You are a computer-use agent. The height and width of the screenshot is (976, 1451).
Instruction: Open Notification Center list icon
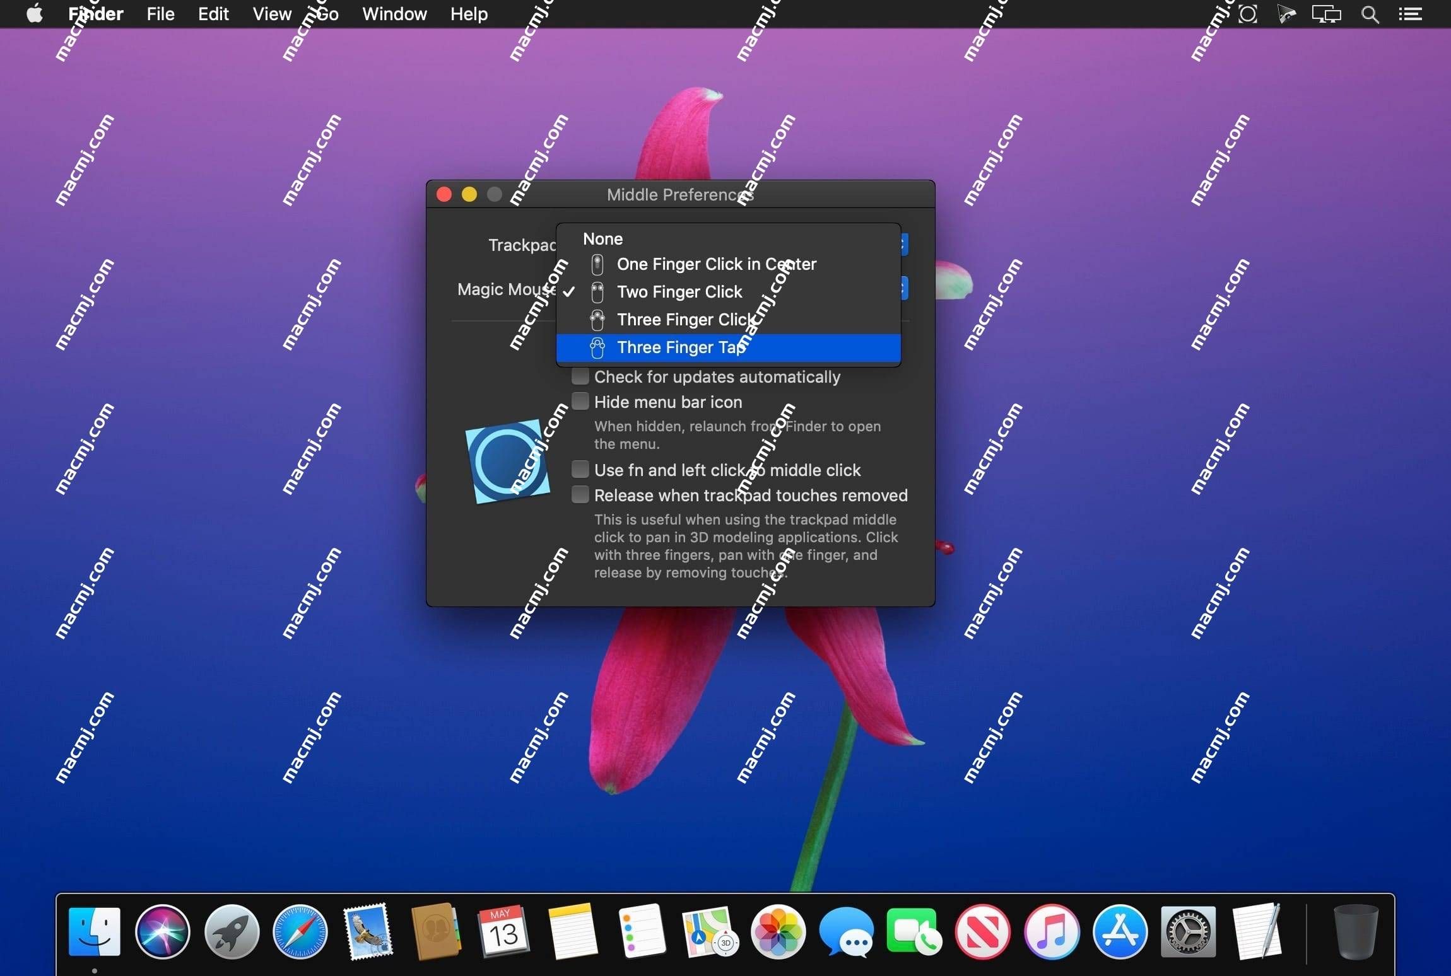click(1411, 13)
